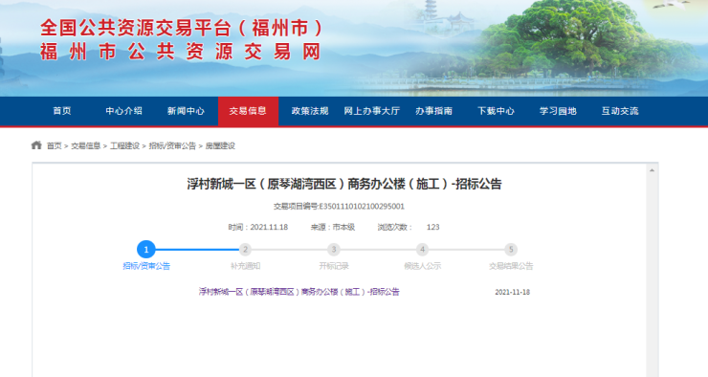The image size is (708, 377).
Task: Open 学习园地 navigation item
Action: [x=558, y=111]
